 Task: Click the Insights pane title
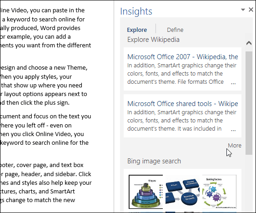pyautogui.click(x=136, y=11)
